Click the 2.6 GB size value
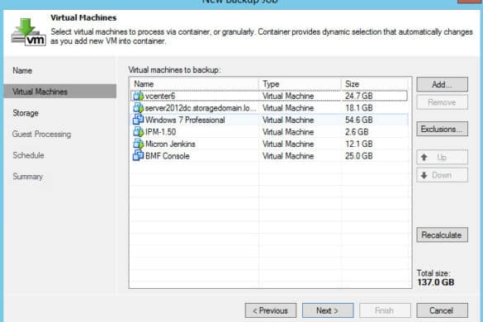This screenshot has width=483, height=322. pyautogui.click(x=357, y=132)
